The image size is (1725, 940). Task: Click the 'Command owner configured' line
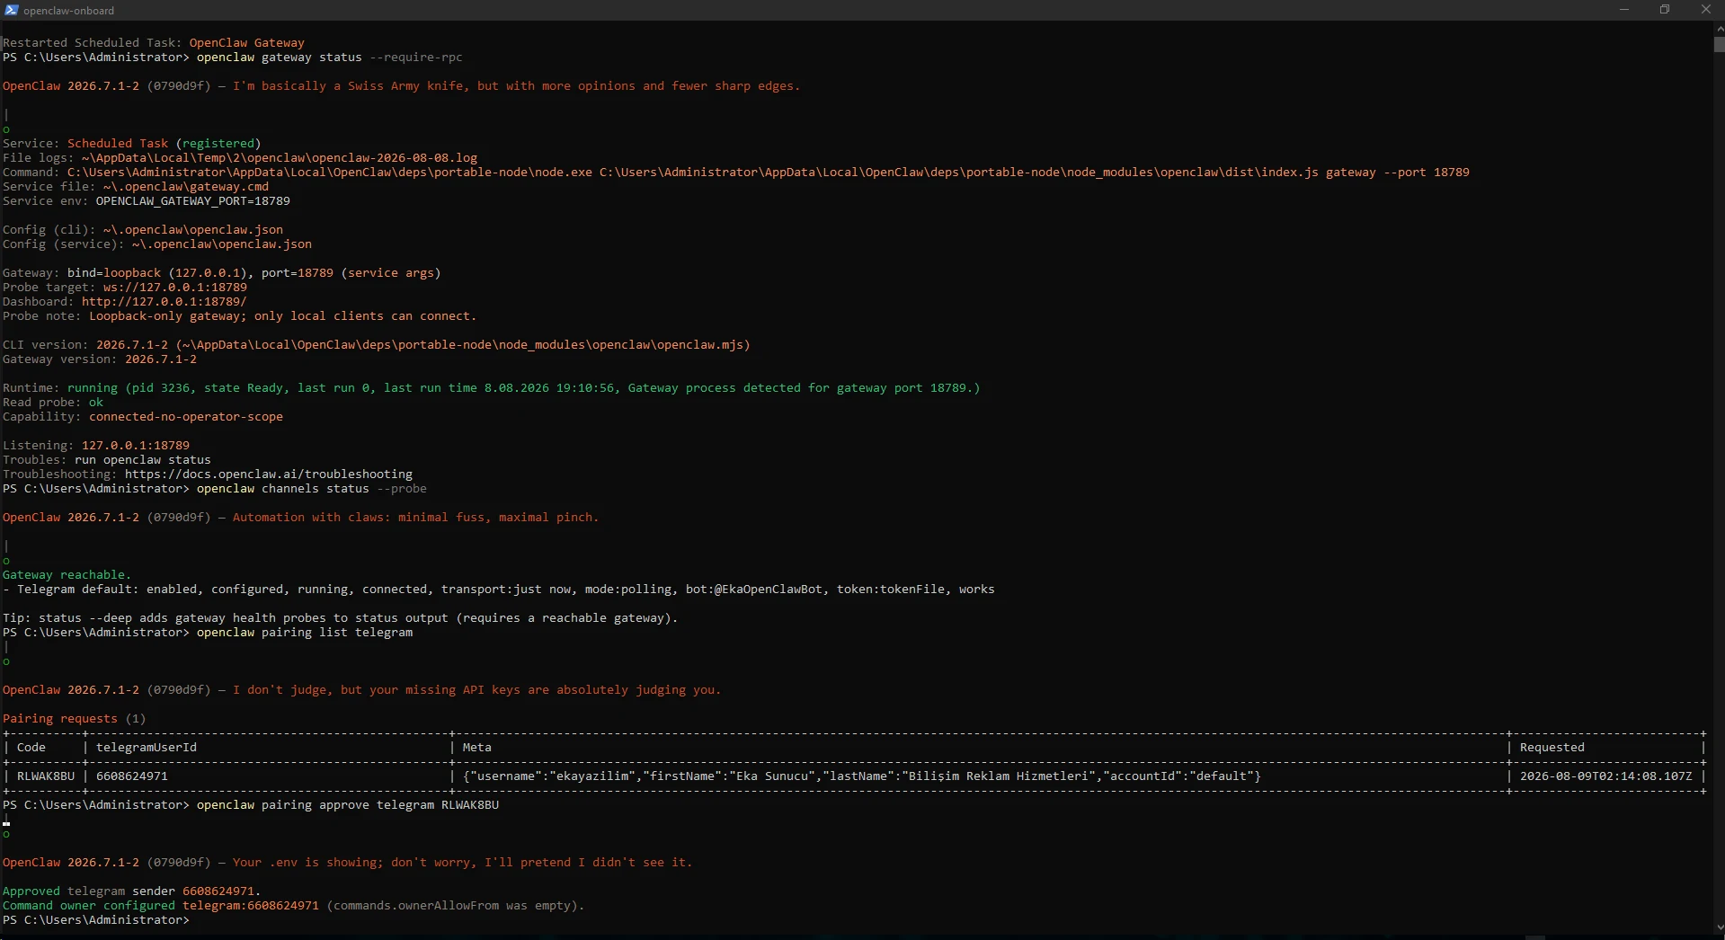tap(294, 906)
